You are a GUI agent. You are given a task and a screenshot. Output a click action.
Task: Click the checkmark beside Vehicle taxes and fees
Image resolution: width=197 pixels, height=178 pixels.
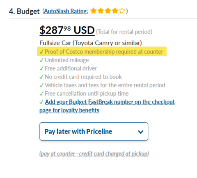coord(41,85)
